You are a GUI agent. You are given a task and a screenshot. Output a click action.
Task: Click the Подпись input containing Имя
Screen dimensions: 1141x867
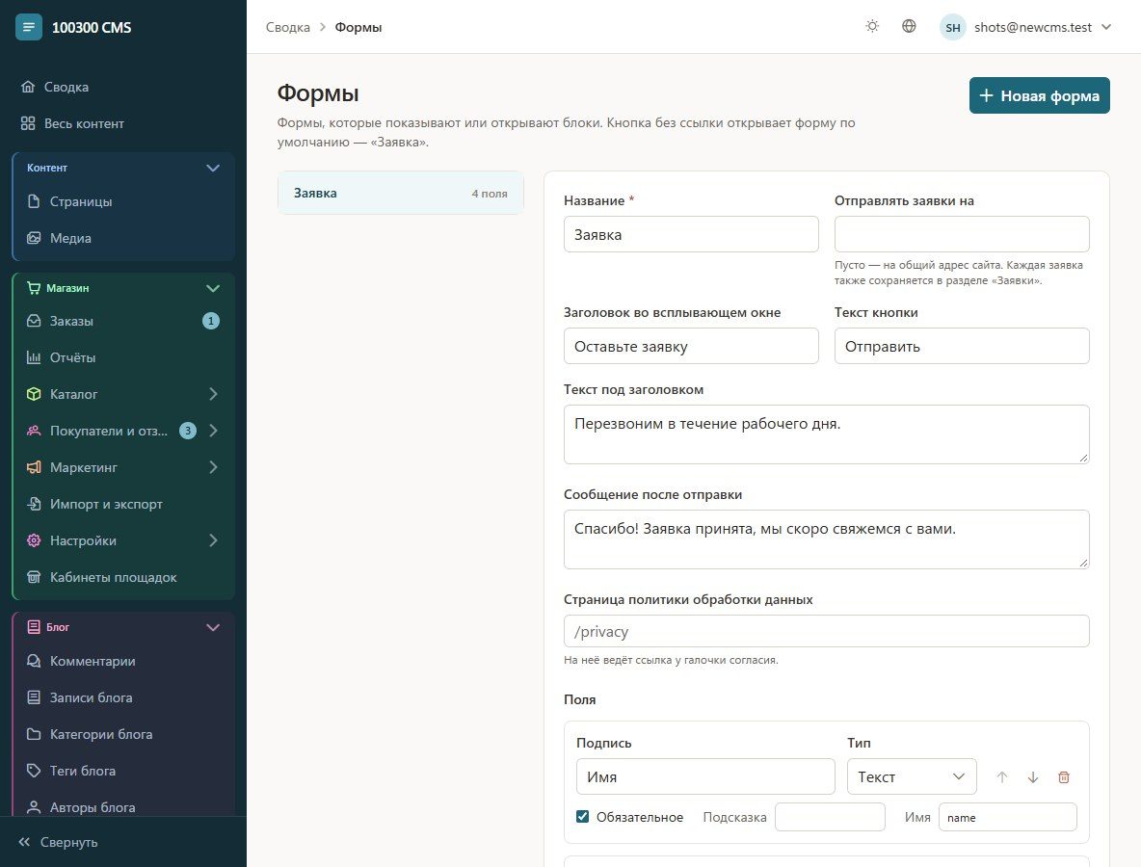pos(705,776)
